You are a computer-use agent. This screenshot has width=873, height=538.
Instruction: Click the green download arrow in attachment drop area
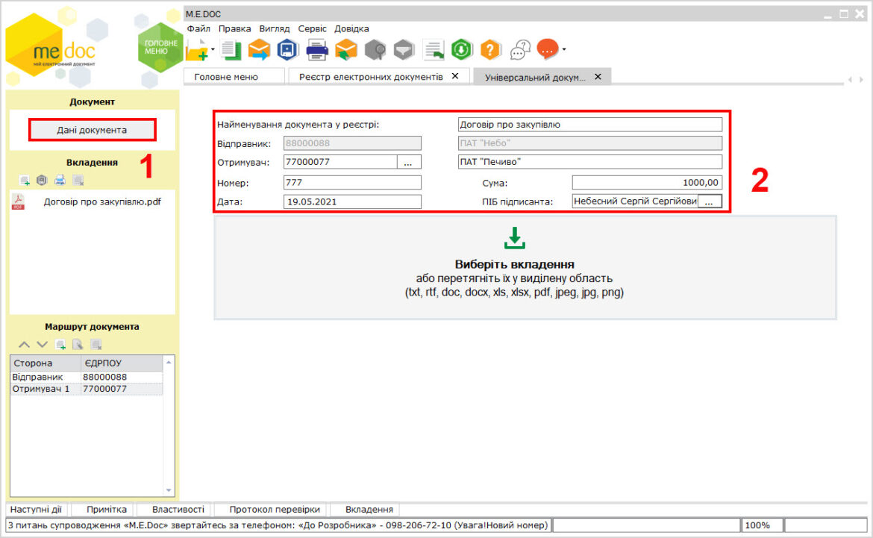click(x=514, y=238)
